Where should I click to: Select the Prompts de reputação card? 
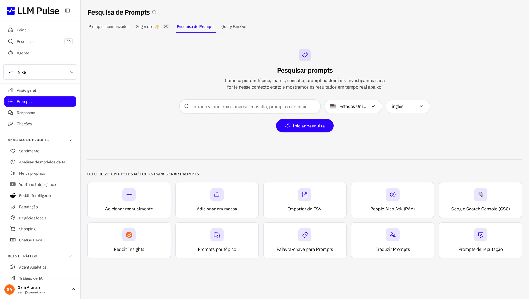coord(480,240)
